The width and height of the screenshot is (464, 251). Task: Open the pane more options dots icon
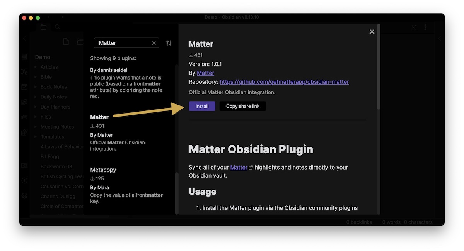click(x=425, y=27)
